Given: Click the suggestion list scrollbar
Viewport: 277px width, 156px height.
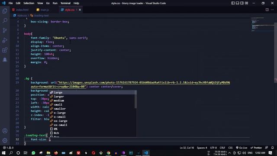Looking at the screenshot, I should point(135,99).
